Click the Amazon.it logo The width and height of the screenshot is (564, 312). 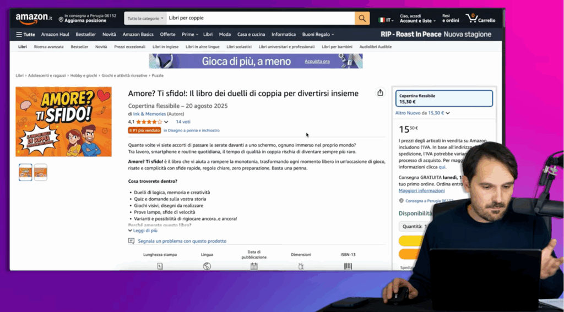[x=34, y=18]
